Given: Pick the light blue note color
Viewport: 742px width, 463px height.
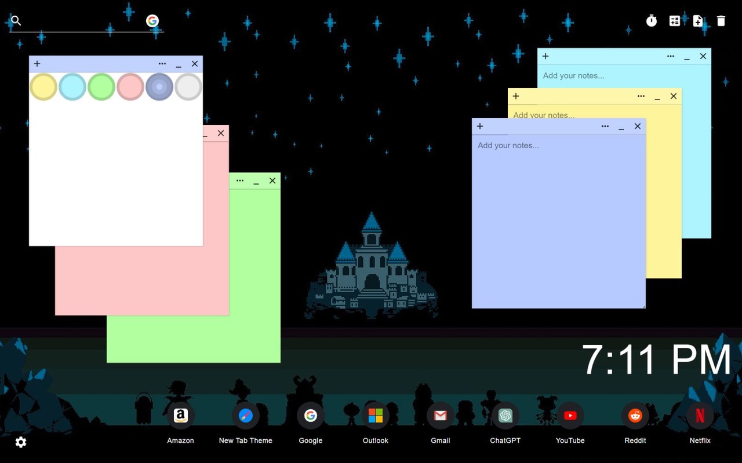Looking at the screenshot, I should pos(72,87).
